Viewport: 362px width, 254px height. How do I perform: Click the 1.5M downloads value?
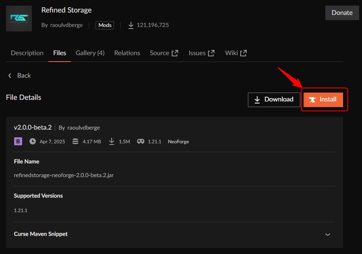pos(125,142)
